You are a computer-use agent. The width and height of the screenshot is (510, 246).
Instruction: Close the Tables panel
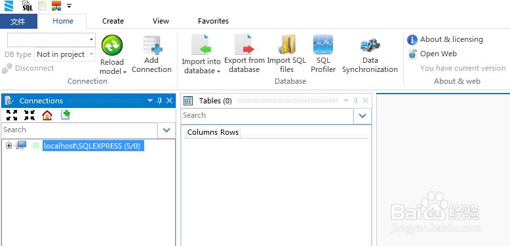(366, 101)
